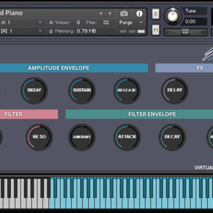Click the Max voices value 32

click(106, 22)
